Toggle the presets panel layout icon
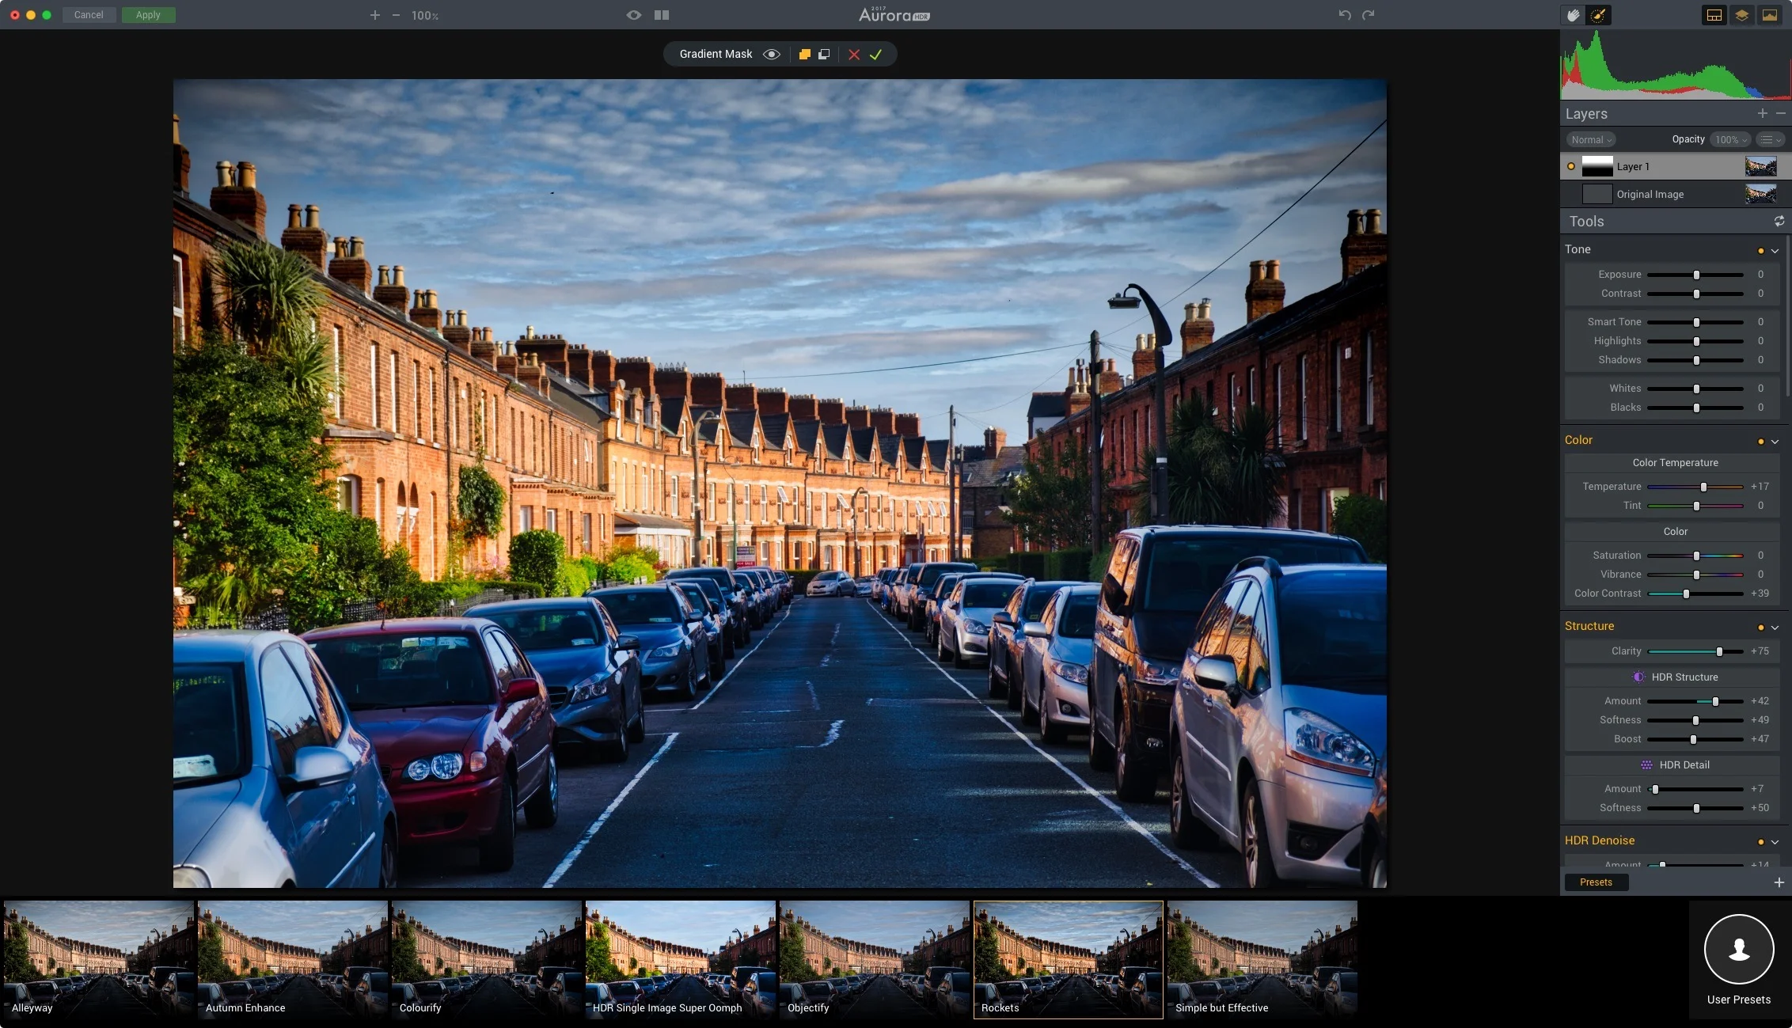1792x1028 pixels. point(1714,15)
